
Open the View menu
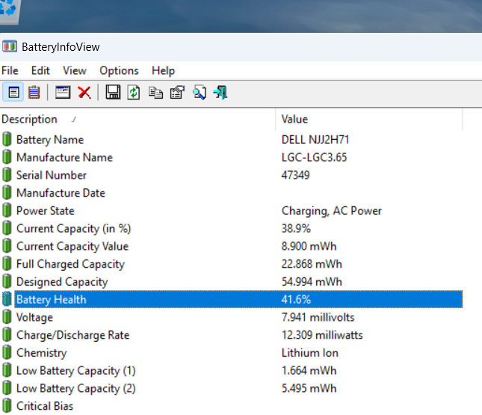pos(75,70)
